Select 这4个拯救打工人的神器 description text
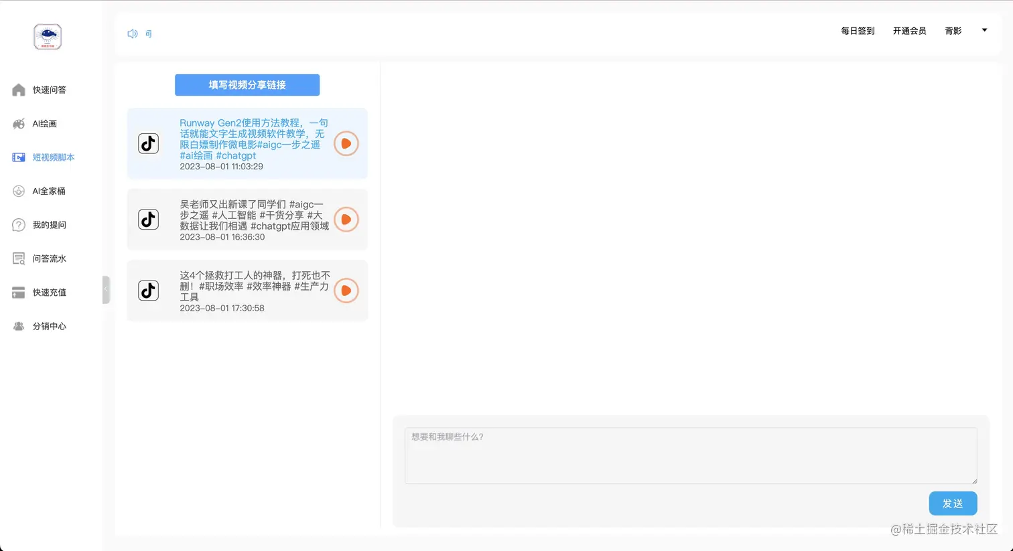Screen dimensions: 1013x551 [255, 286]
